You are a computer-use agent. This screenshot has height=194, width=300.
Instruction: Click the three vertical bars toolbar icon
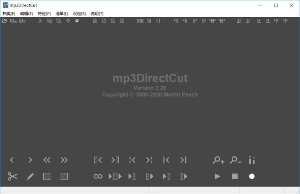coord(149,21)
